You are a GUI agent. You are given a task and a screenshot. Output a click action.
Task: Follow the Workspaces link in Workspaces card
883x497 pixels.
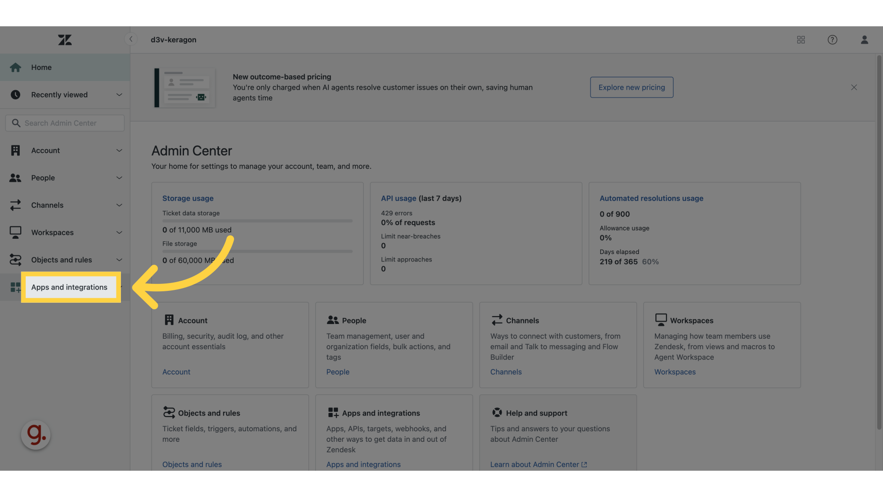[675, 372]
